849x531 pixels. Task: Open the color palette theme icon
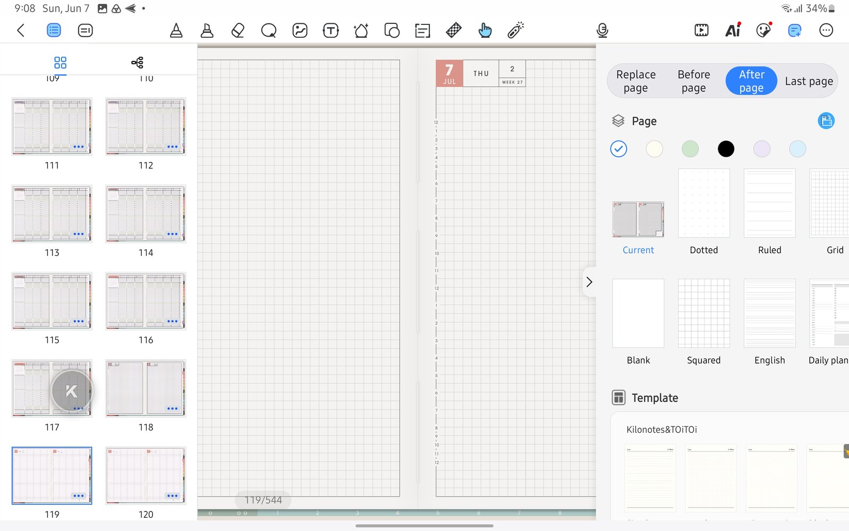click(764, 30)
